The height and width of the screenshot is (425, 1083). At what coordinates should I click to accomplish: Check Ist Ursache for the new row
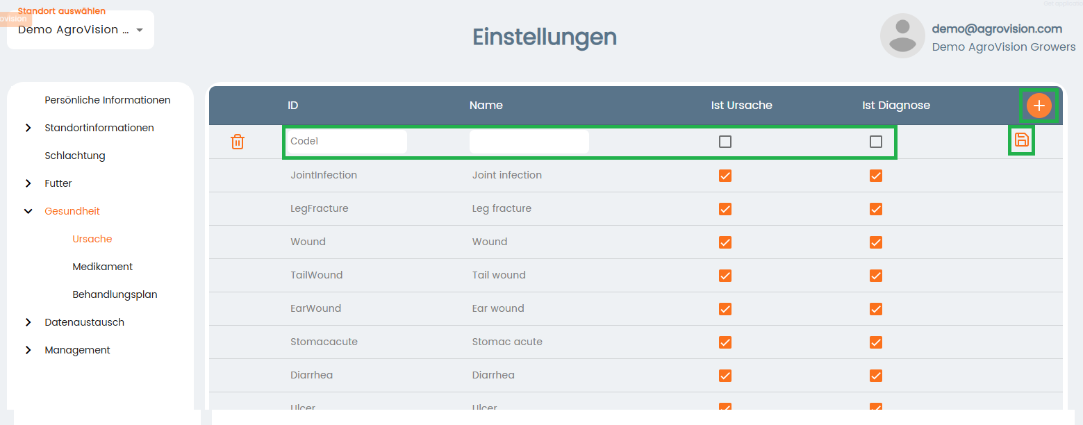pos(725,142)
